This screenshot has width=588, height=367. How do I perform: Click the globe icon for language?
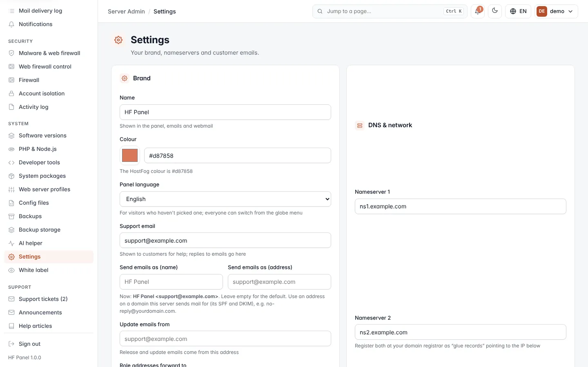[x=513, y=11]
